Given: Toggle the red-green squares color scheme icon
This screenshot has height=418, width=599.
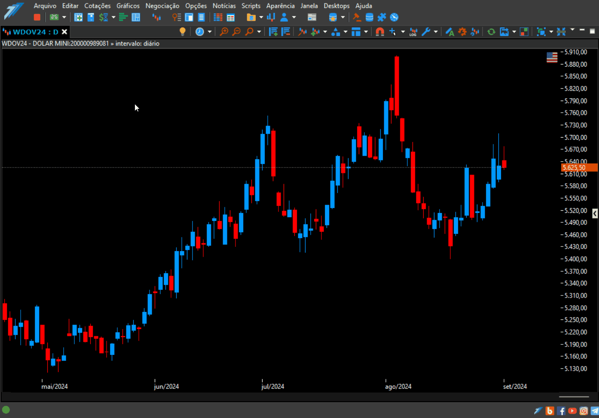Looking at the screenshot, I should point(524,32).
